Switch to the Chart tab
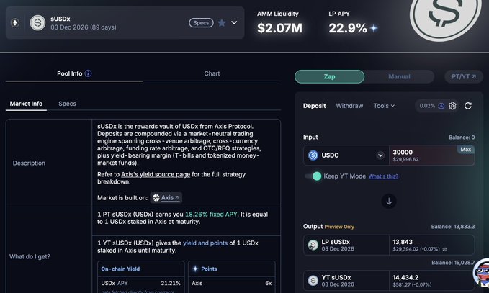The height and width of the screenshot is (293, 489). (x=212, y=74)
